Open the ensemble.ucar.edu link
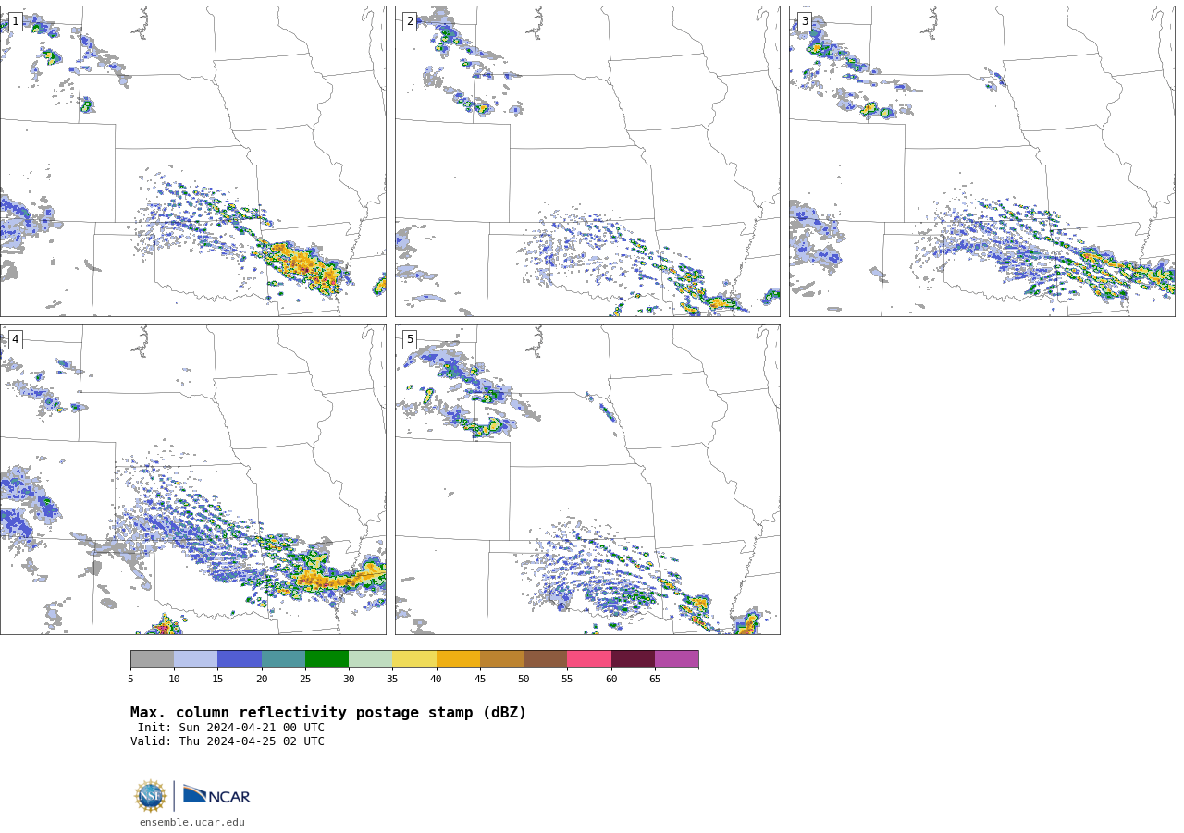The width and height of the screenshot is (1184, 833). [192, 823]
